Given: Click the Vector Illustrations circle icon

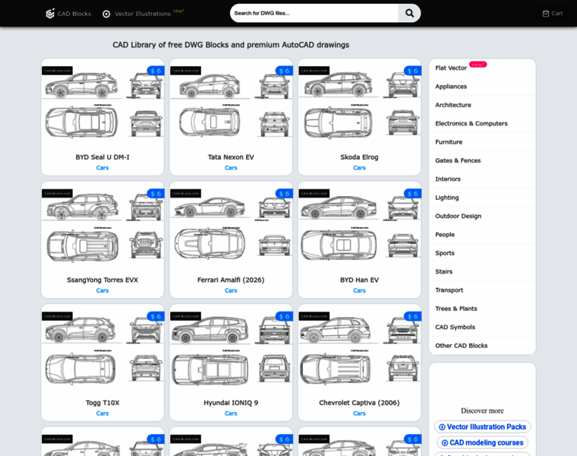Looking at the screenshot, I should click(106, 14).
